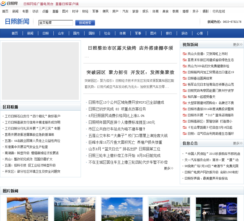Open the dead fish photo thumbnail

click(27, 209)
